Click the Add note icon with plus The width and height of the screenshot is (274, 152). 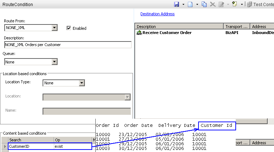[x=235, y=4]
